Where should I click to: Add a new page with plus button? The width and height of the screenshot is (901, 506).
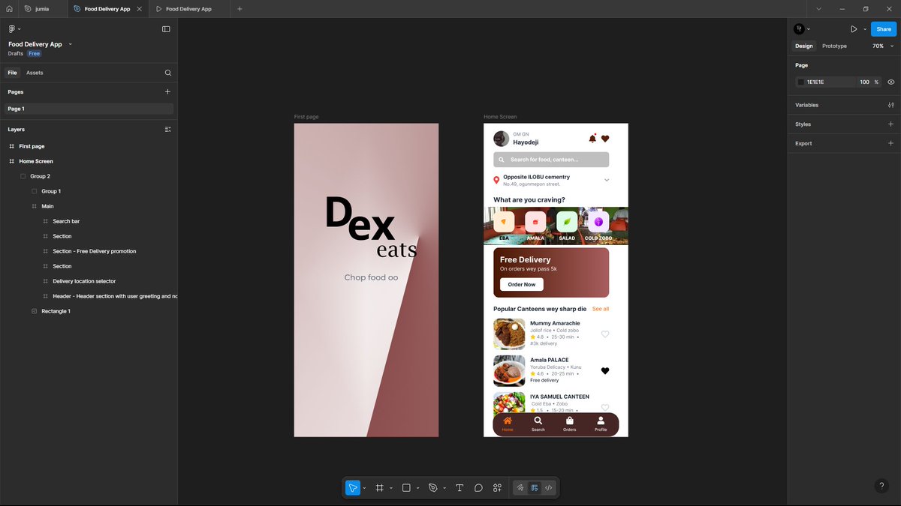(167, 91)
